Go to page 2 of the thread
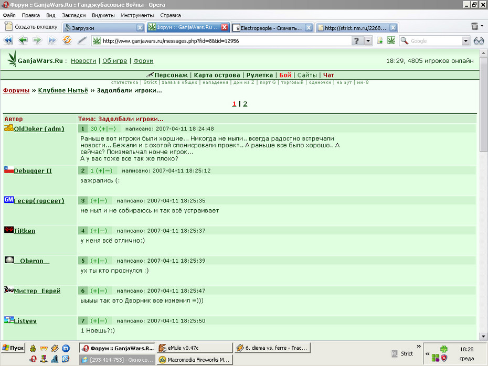Image resolution: width=488 pixels, height=366 pixels. pos(245,104)
